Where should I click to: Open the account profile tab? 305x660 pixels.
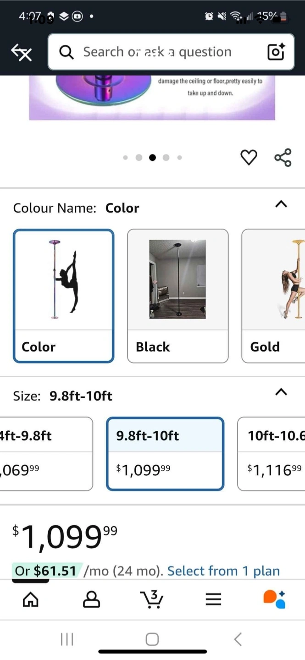91,599
